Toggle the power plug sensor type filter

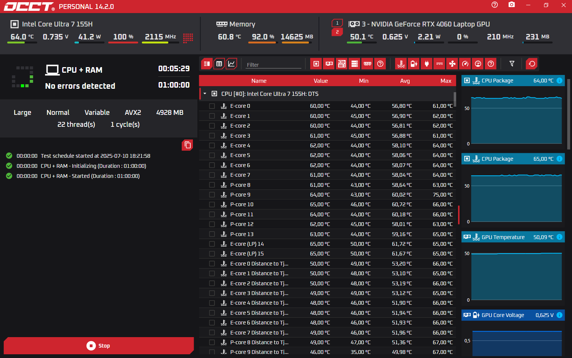(x=427, y=64)
